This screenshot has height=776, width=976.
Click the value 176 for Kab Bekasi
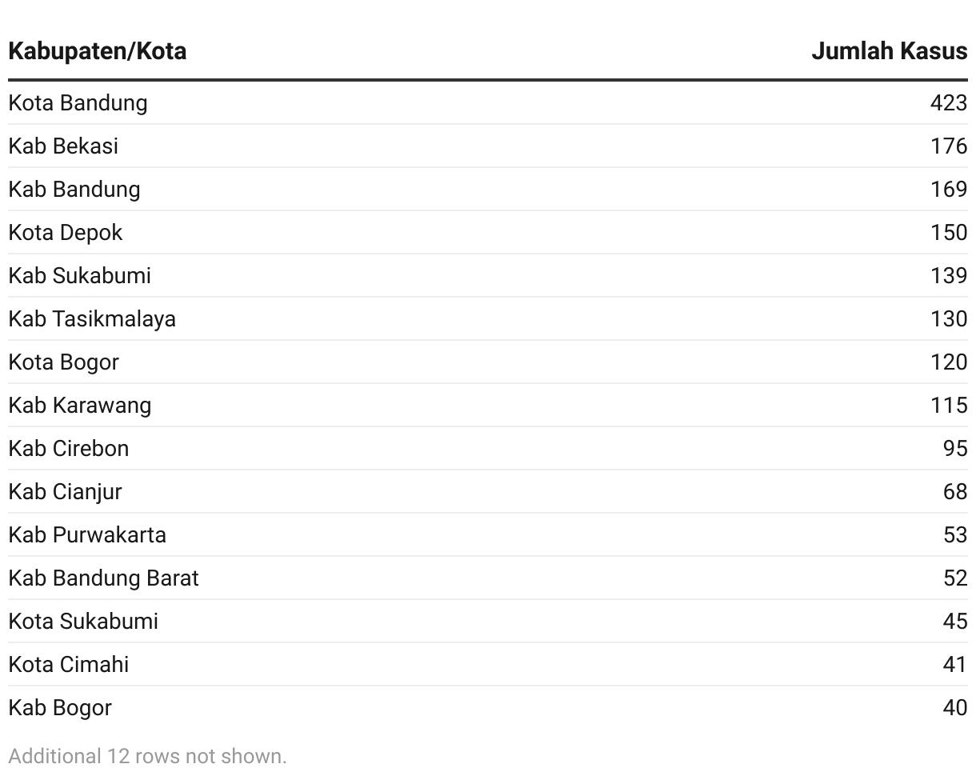pyautogui.click(x=949, y=146)
